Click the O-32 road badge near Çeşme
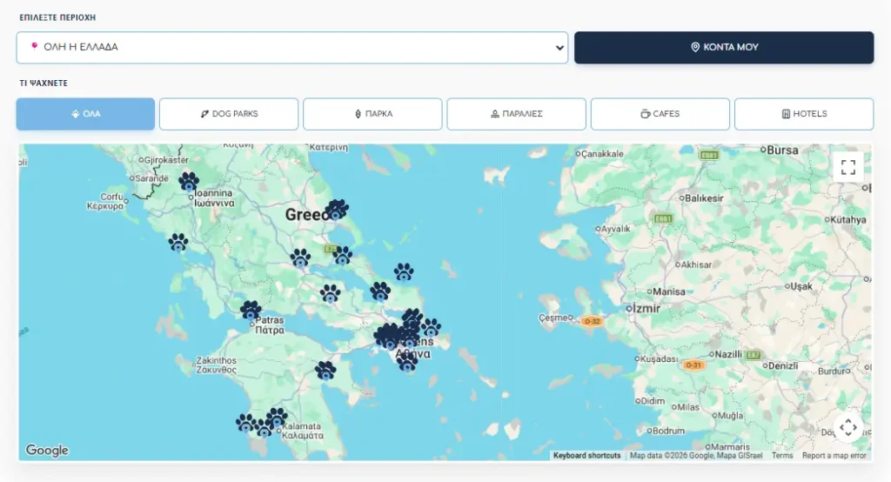Viewport: 891px width, 482px height. click(592, 321)
